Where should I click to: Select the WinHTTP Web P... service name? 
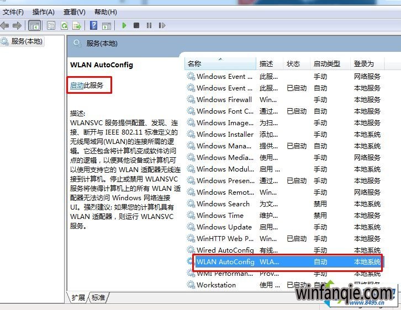(225, 238)
